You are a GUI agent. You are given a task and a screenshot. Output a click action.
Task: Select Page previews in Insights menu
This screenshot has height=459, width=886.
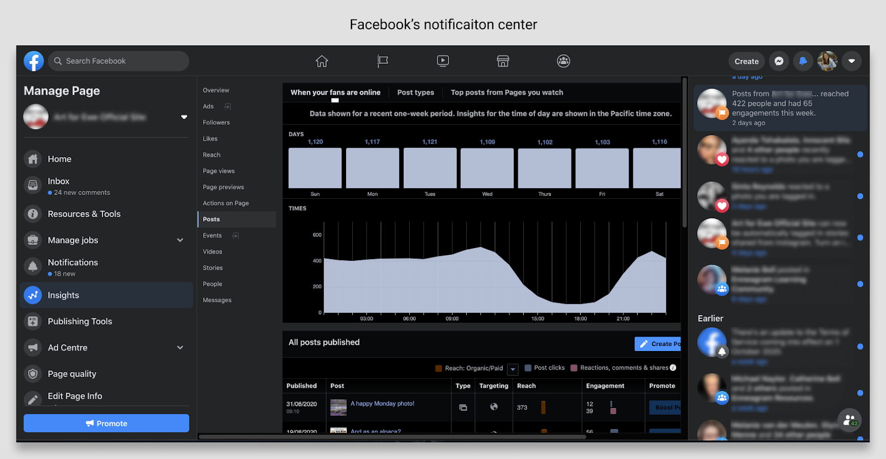tap(223, 187)
